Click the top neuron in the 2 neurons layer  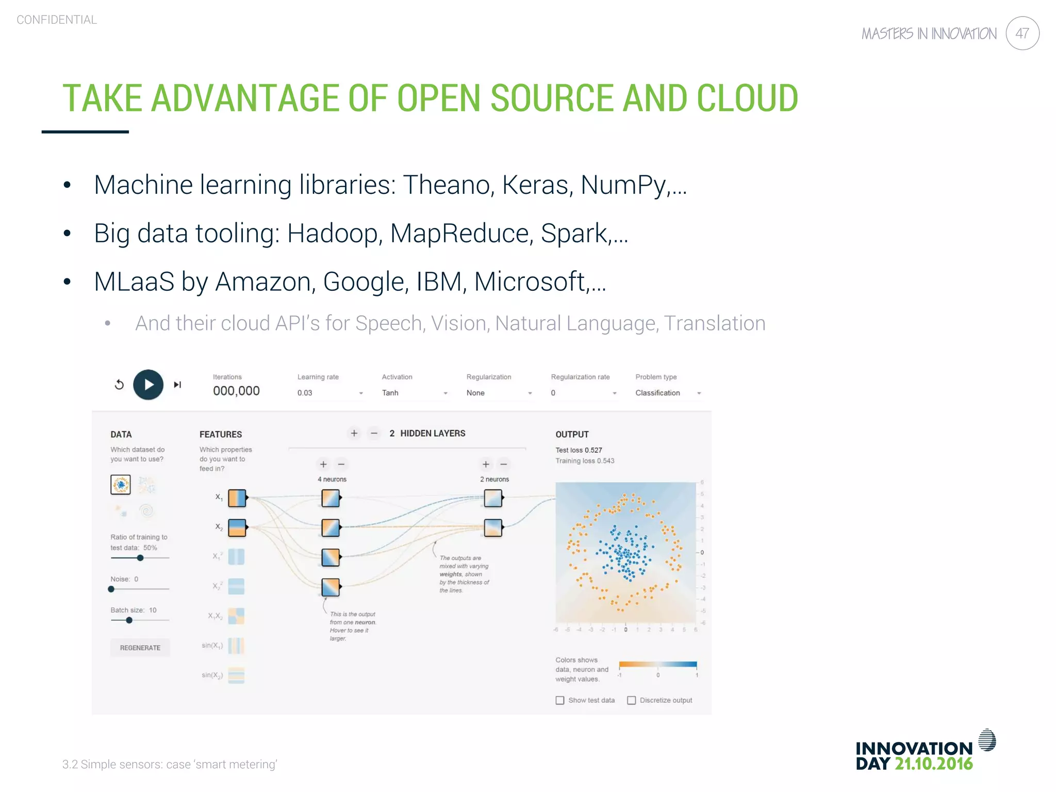pyautogui.click(x=493, y=498)
